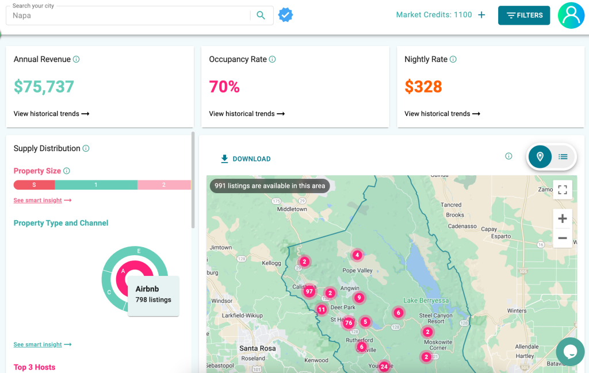This screenshot has height=373, width=589.
Task: Switch to list view
Action: click(563, 156)
